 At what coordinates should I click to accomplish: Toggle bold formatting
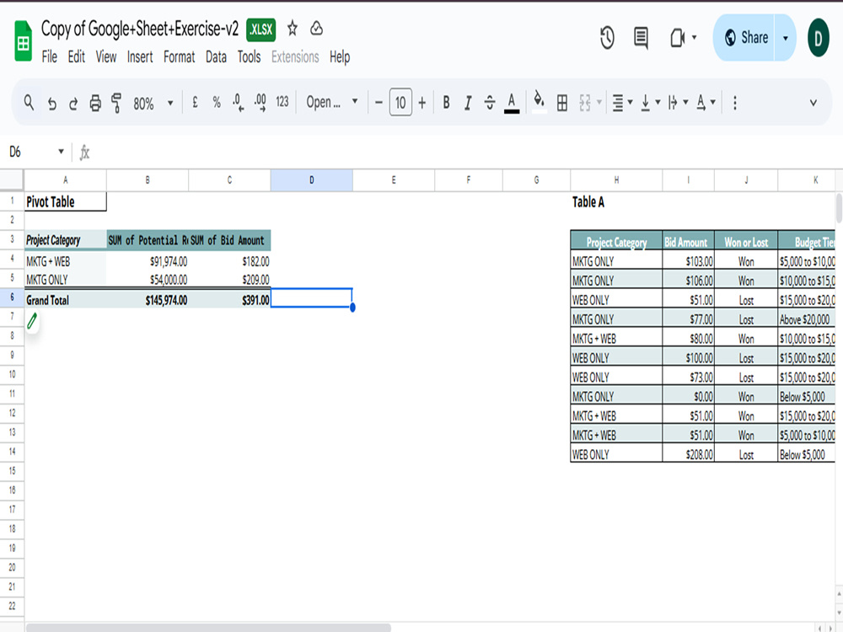pos(446,102)
